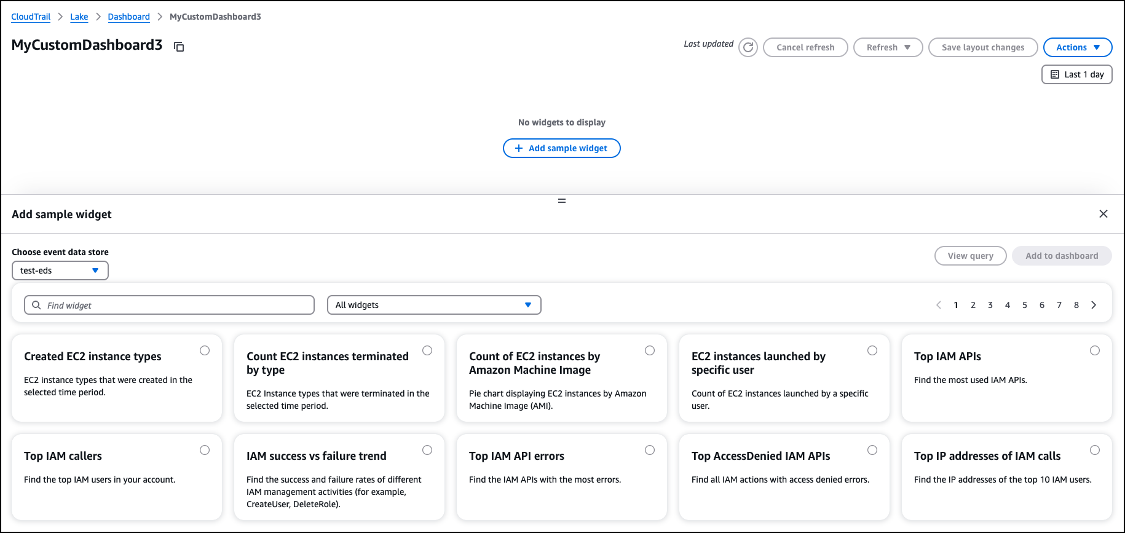Go to widget page 2
Viewport: 1125px width, 533px height.
coord(973,305)
